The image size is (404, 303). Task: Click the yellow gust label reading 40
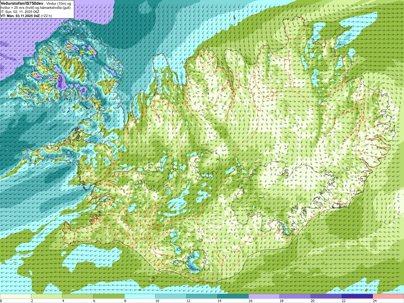pos(69,47)
